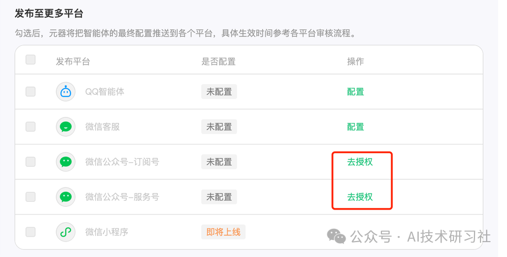Screen dimensions: 507x257
Task: Toggle the select-all checkbox in the header
Action: click(30, 60)
